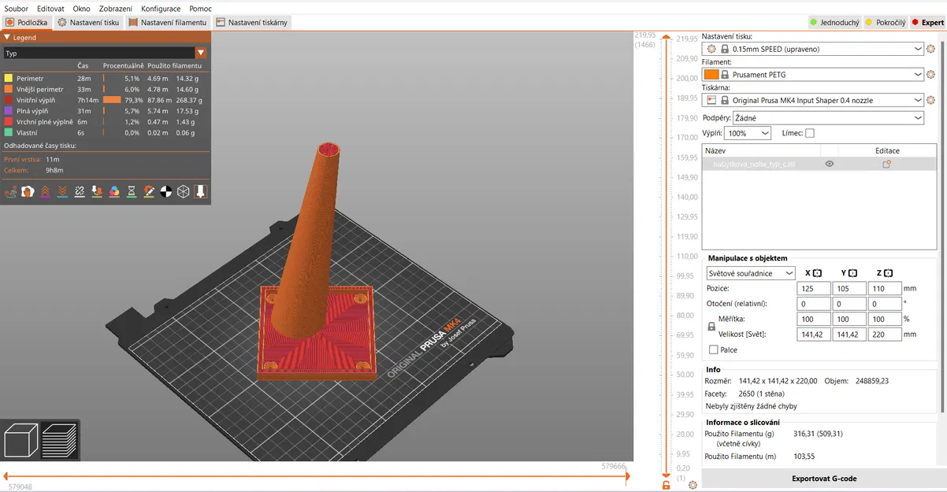Image resolution: width=947 pixels, height=492 pixels.
Task: Toggle custom G-code markers icon
Action: 149,191
